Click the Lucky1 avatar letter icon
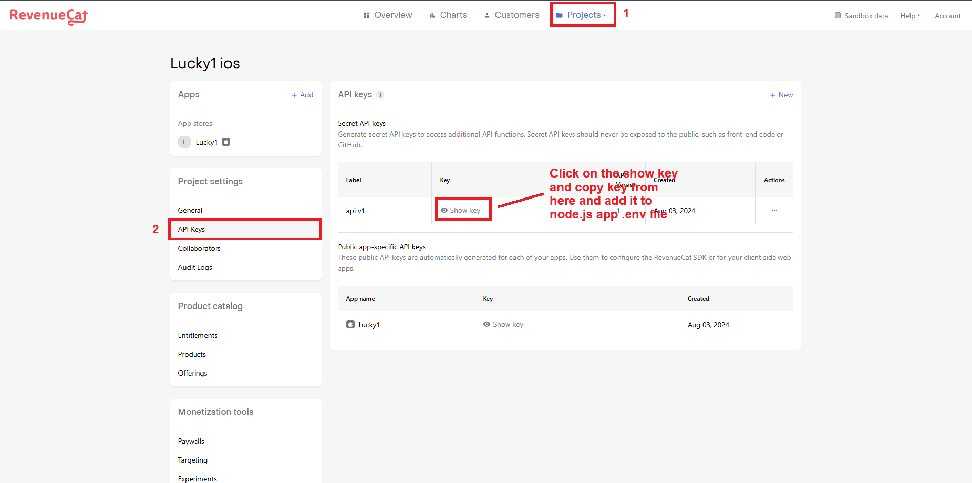Screen dimensions: 972x483 184,142
